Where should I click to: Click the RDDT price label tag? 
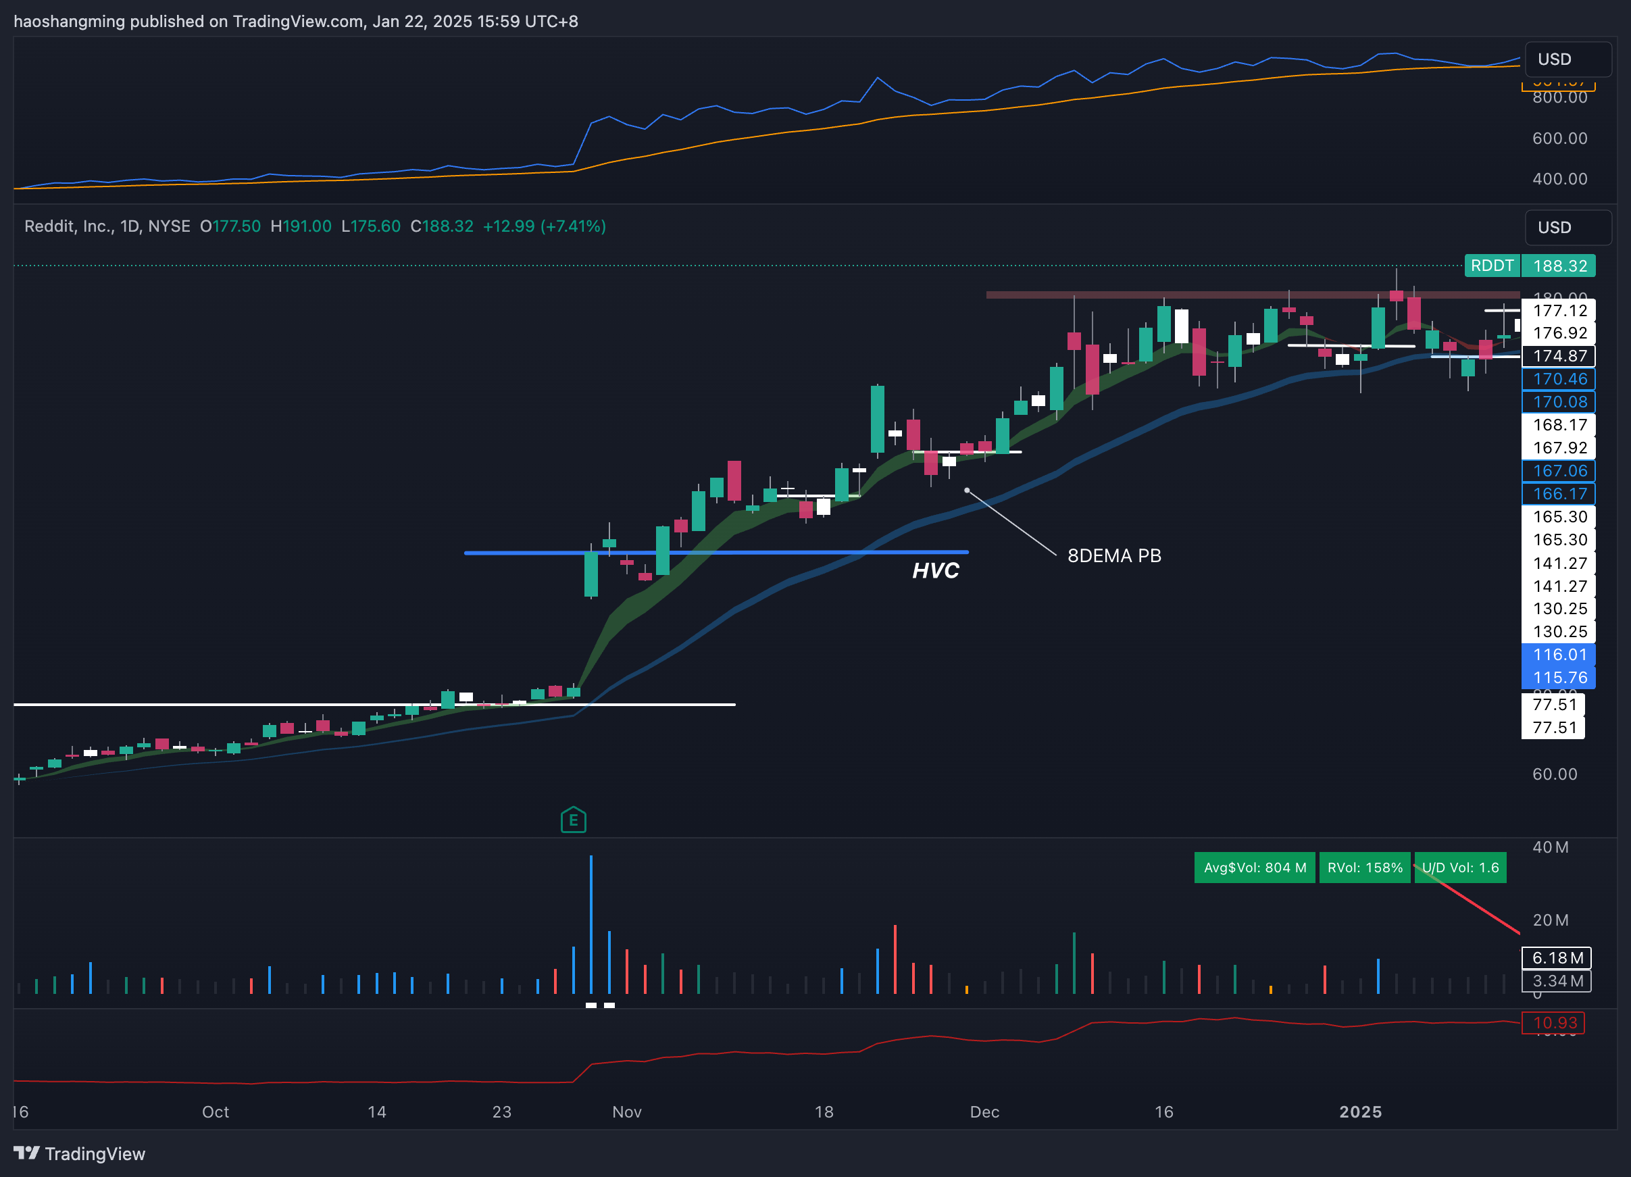1492,266
